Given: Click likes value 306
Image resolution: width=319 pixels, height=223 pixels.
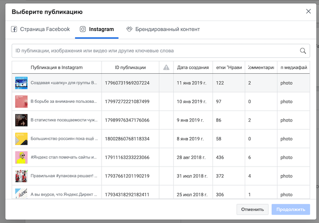Looking at the screenshot, I should (220, 195).
